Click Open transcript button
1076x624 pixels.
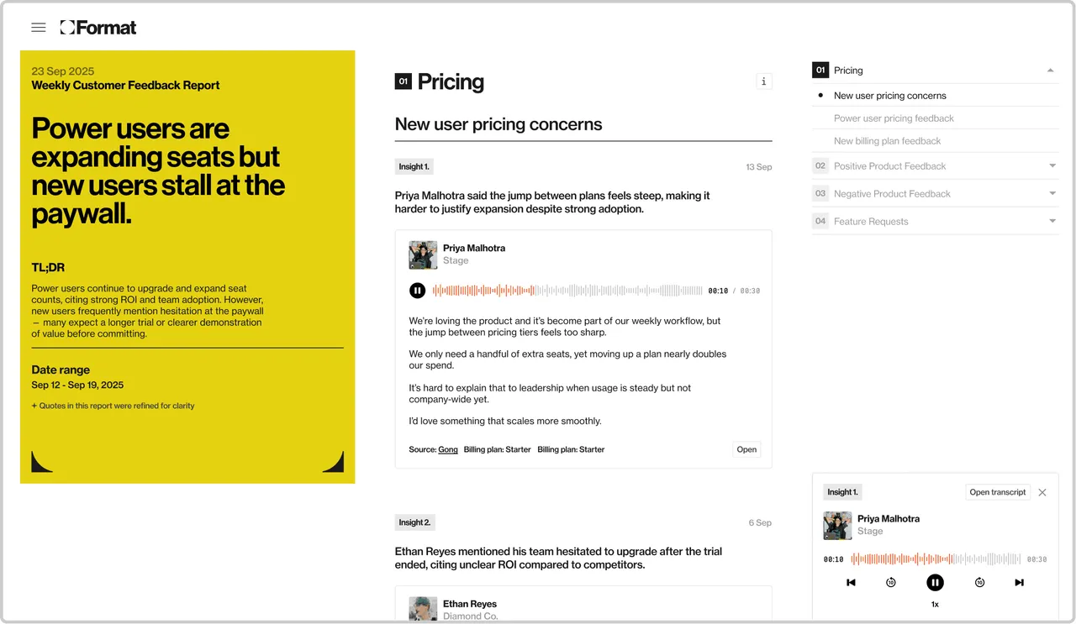(x=998, y=492)
